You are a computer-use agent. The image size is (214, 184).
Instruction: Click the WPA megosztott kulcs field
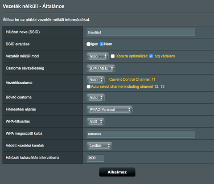click(x=141, y=134)
